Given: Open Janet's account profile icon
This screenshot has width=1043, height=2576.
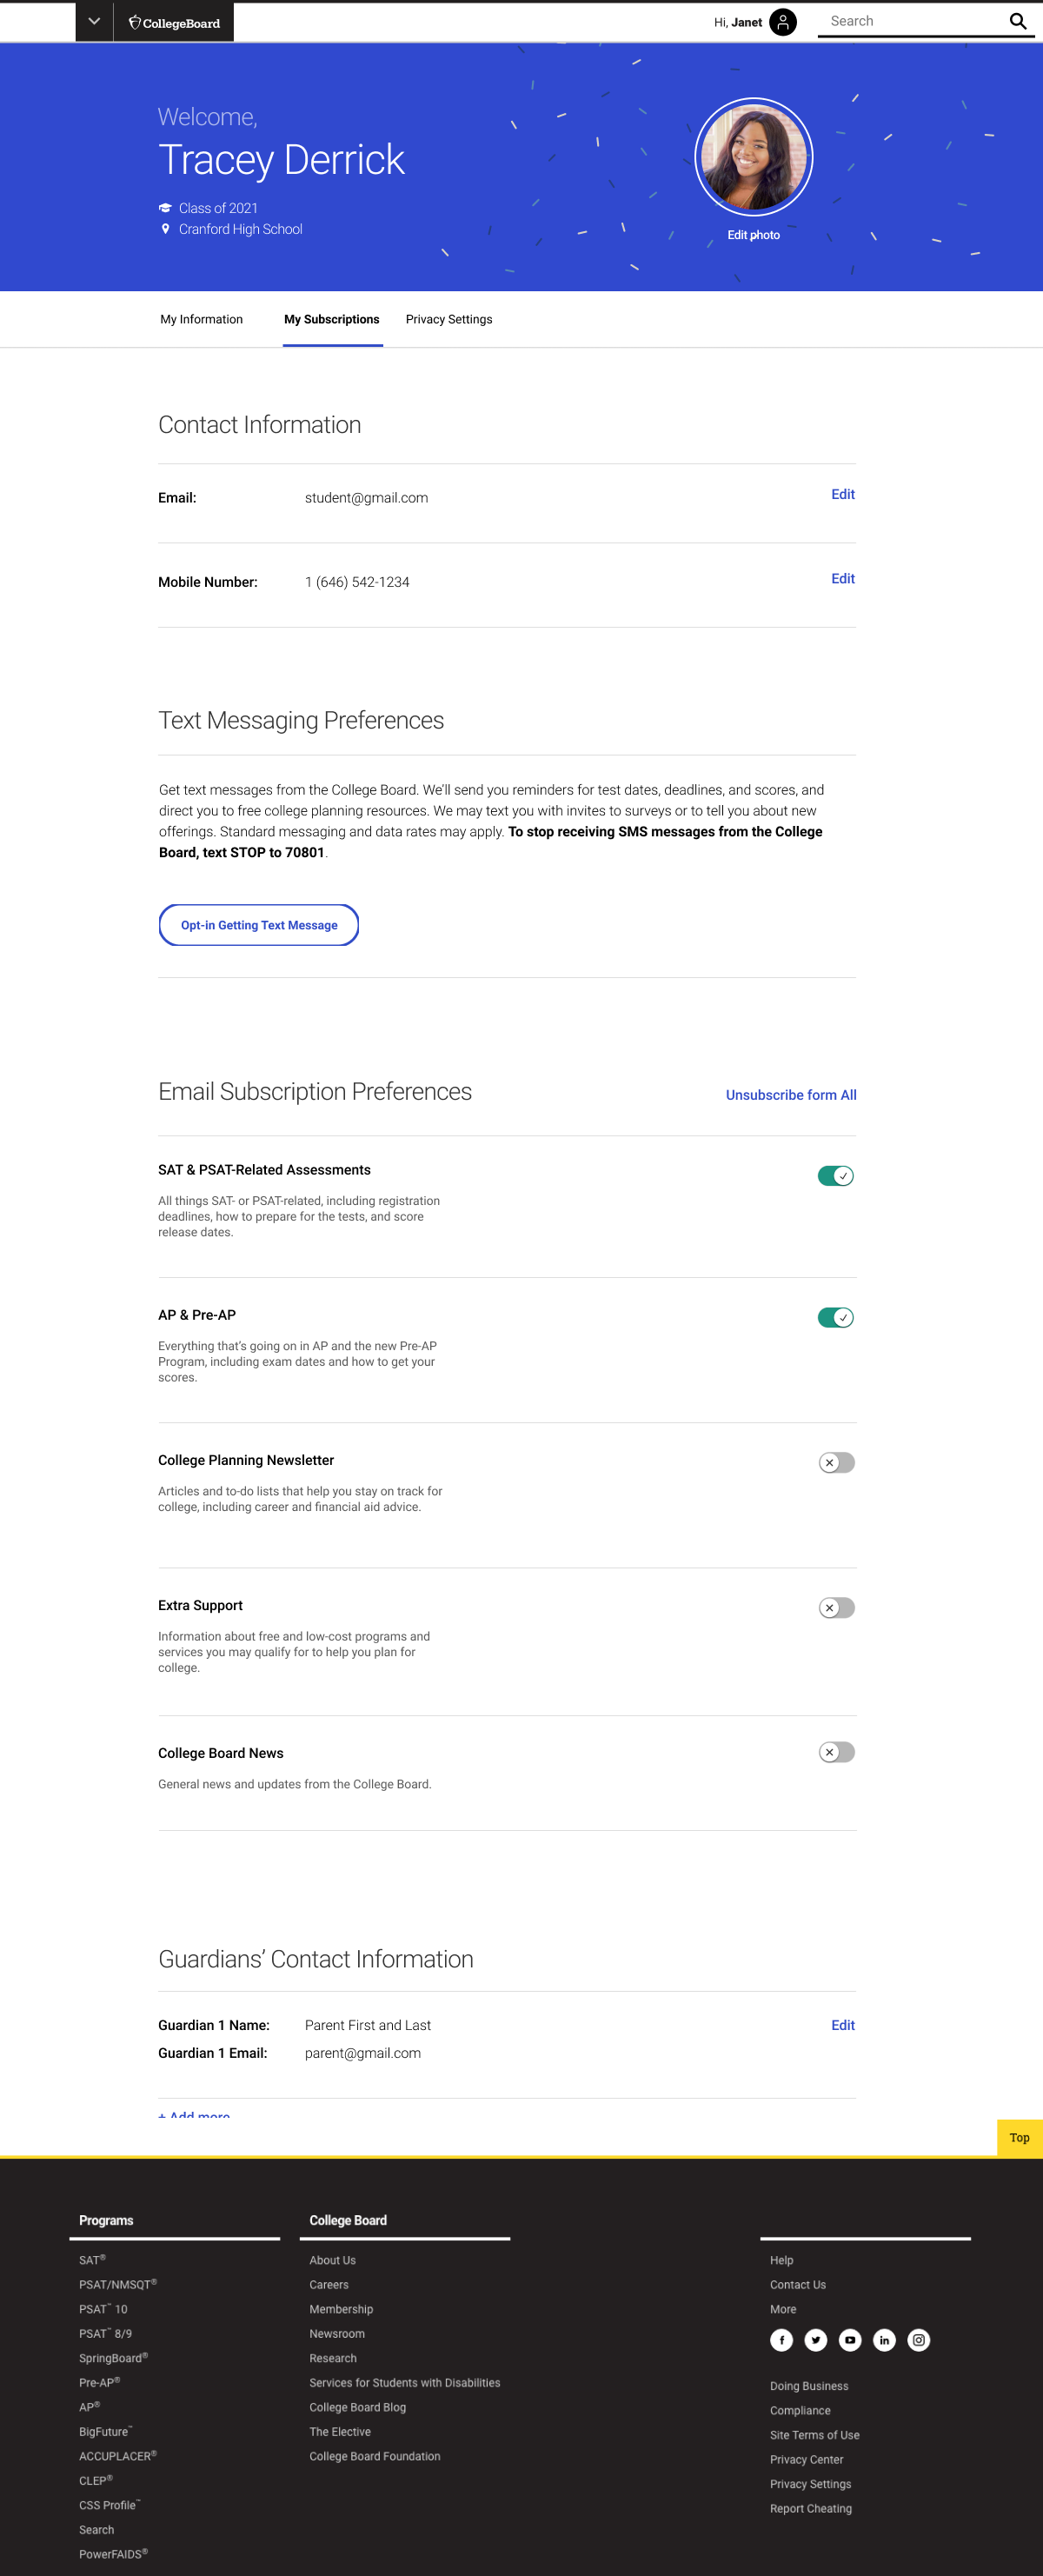Looking at the screenshot, I should click(x=783, y=22).
